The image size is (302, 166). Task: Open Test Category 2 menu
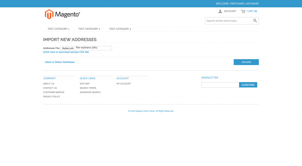click(x=89, y=29)
